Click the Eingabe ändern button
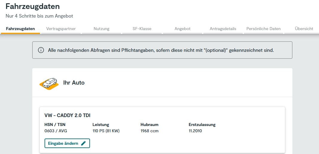This screenshot has height=154, width=319. (67, 143)
